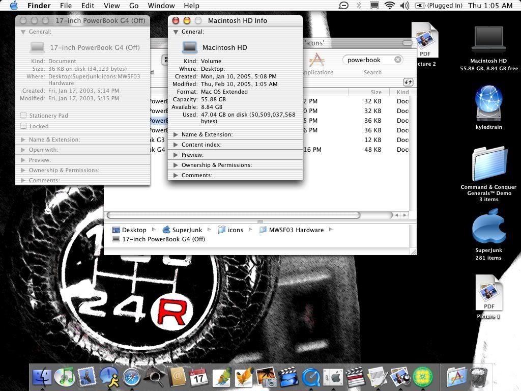The height and width of the screenshot is (391, 521).
Task: Click Desktop in the path bar
Action: point(129,230)
